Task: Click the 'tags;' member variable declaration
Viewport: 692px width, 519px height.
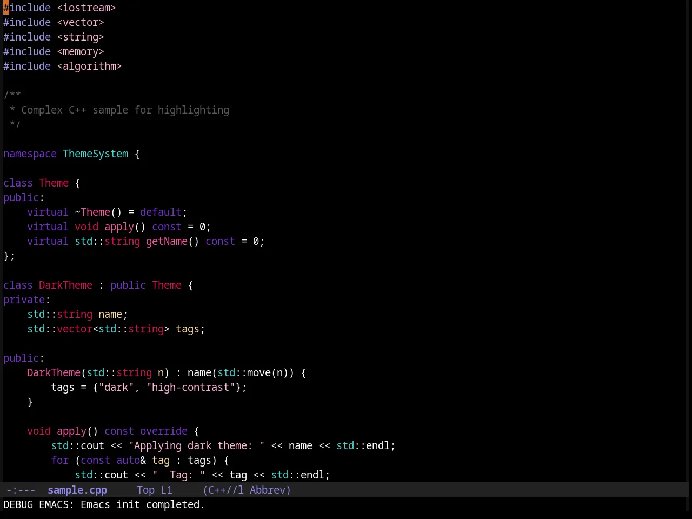Action: pos(190,329)
